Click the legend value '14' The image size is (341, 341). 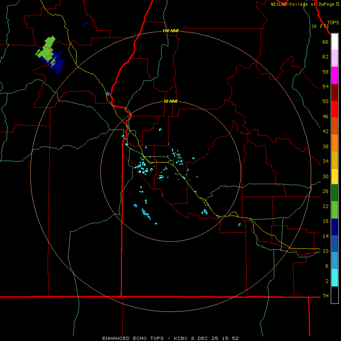325,236
